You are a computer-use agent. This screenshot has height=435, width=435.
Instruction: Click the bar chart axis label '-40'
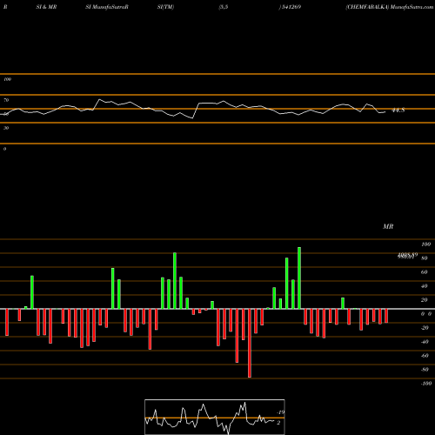pyautogui.click(x=425, y=342)
